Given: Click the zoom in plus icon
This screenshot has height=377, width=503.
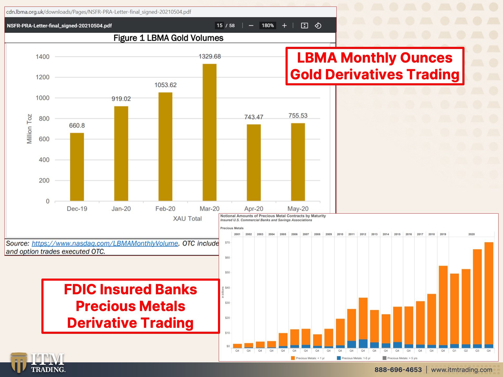Looking at the screenshot, I should (284, 26).
